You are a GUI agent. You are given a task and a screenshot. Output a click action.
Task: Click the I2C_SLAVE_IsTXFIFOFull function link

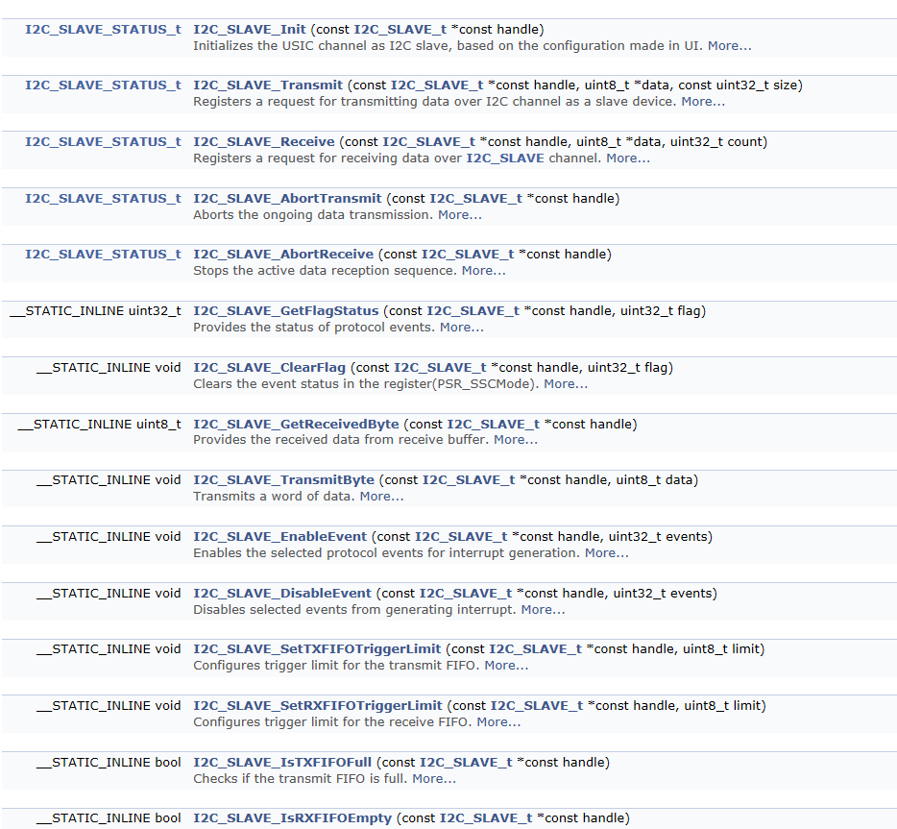[282, 763]
